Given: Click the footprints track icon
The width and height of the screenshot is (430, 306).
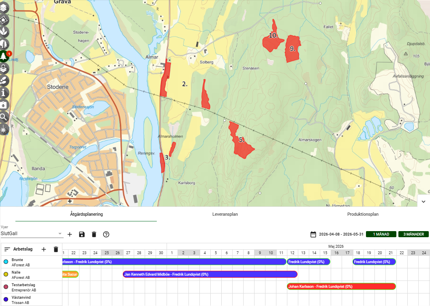Looking at the screenshot, I should 4,80.
